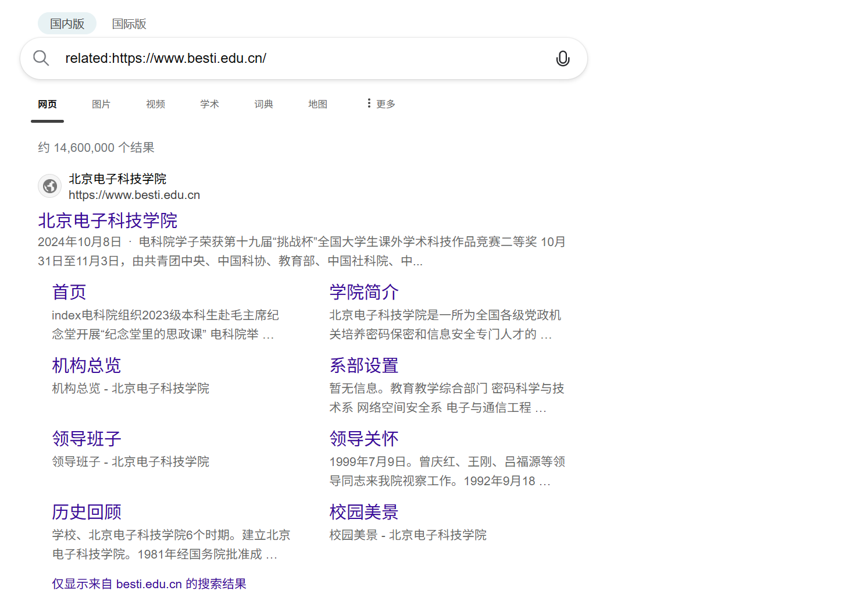Click the snippet starting index电科院组织2023级本科生
846x601 pixels.
pyautogui.click(x=165, y=325)
